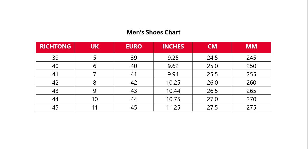Select UK size 10 cell

pos(95,99)
